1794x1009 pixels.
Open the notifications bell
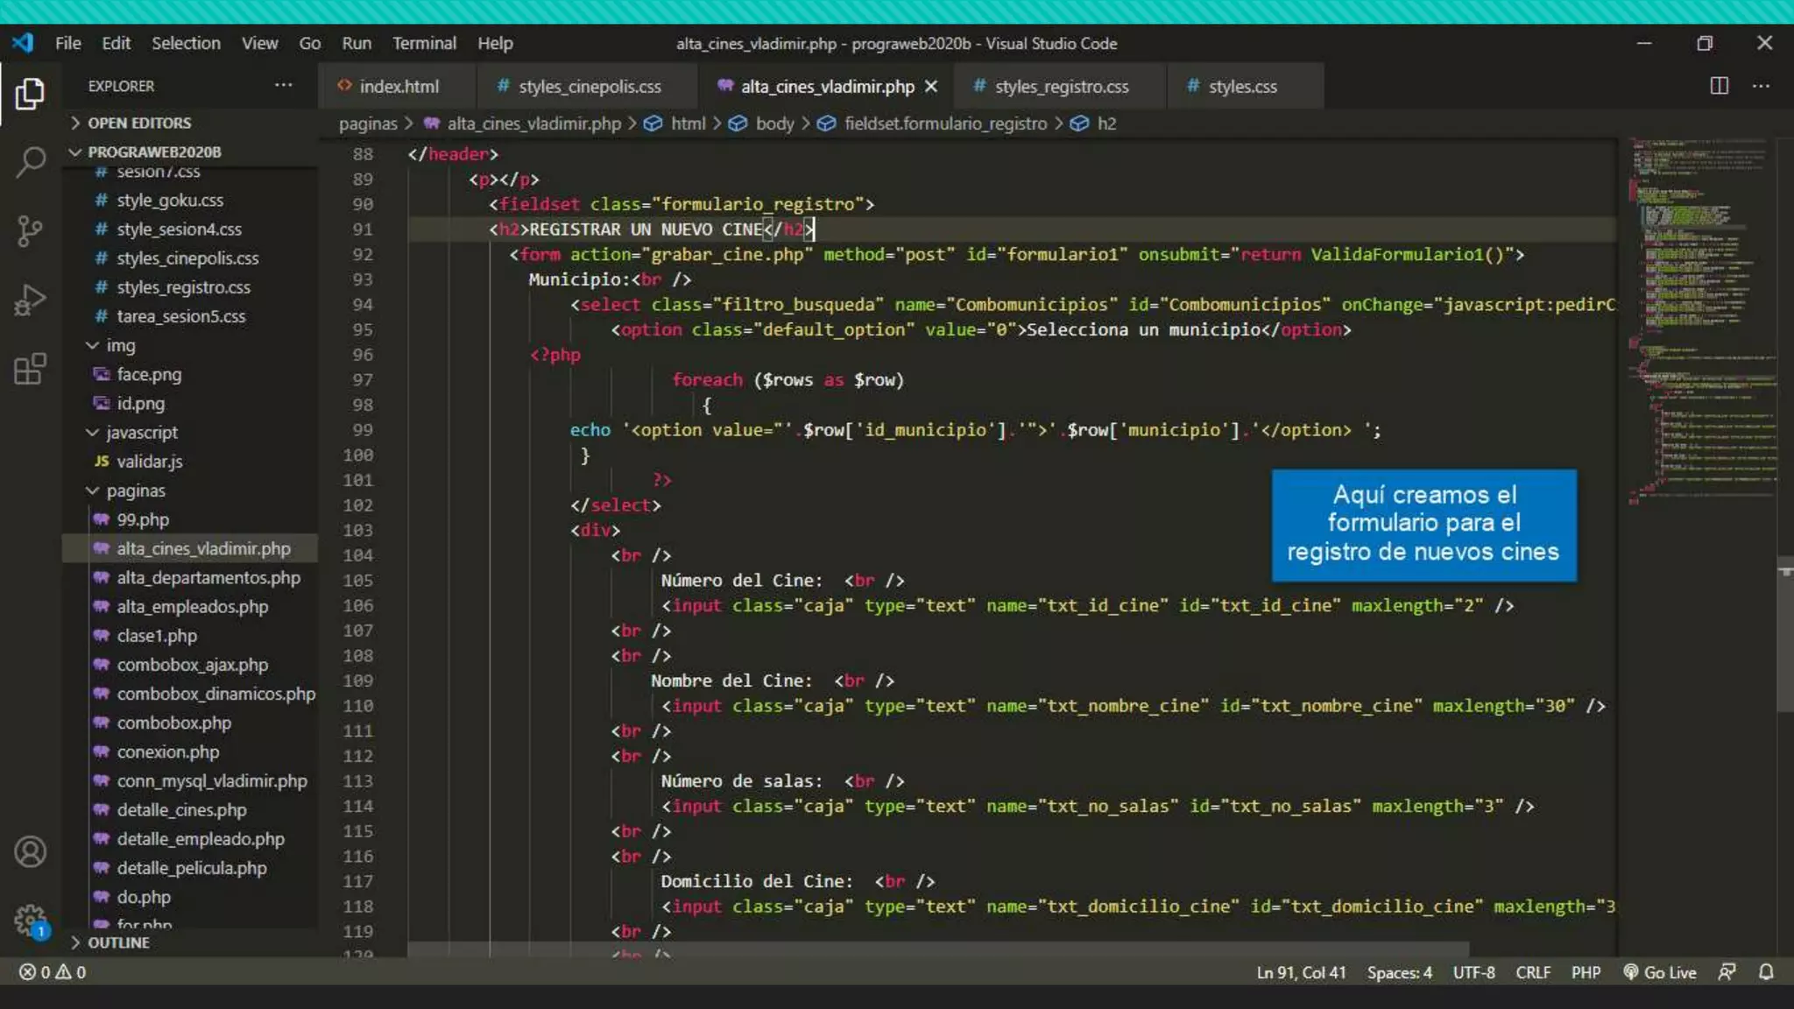(x=1766, y=972)
